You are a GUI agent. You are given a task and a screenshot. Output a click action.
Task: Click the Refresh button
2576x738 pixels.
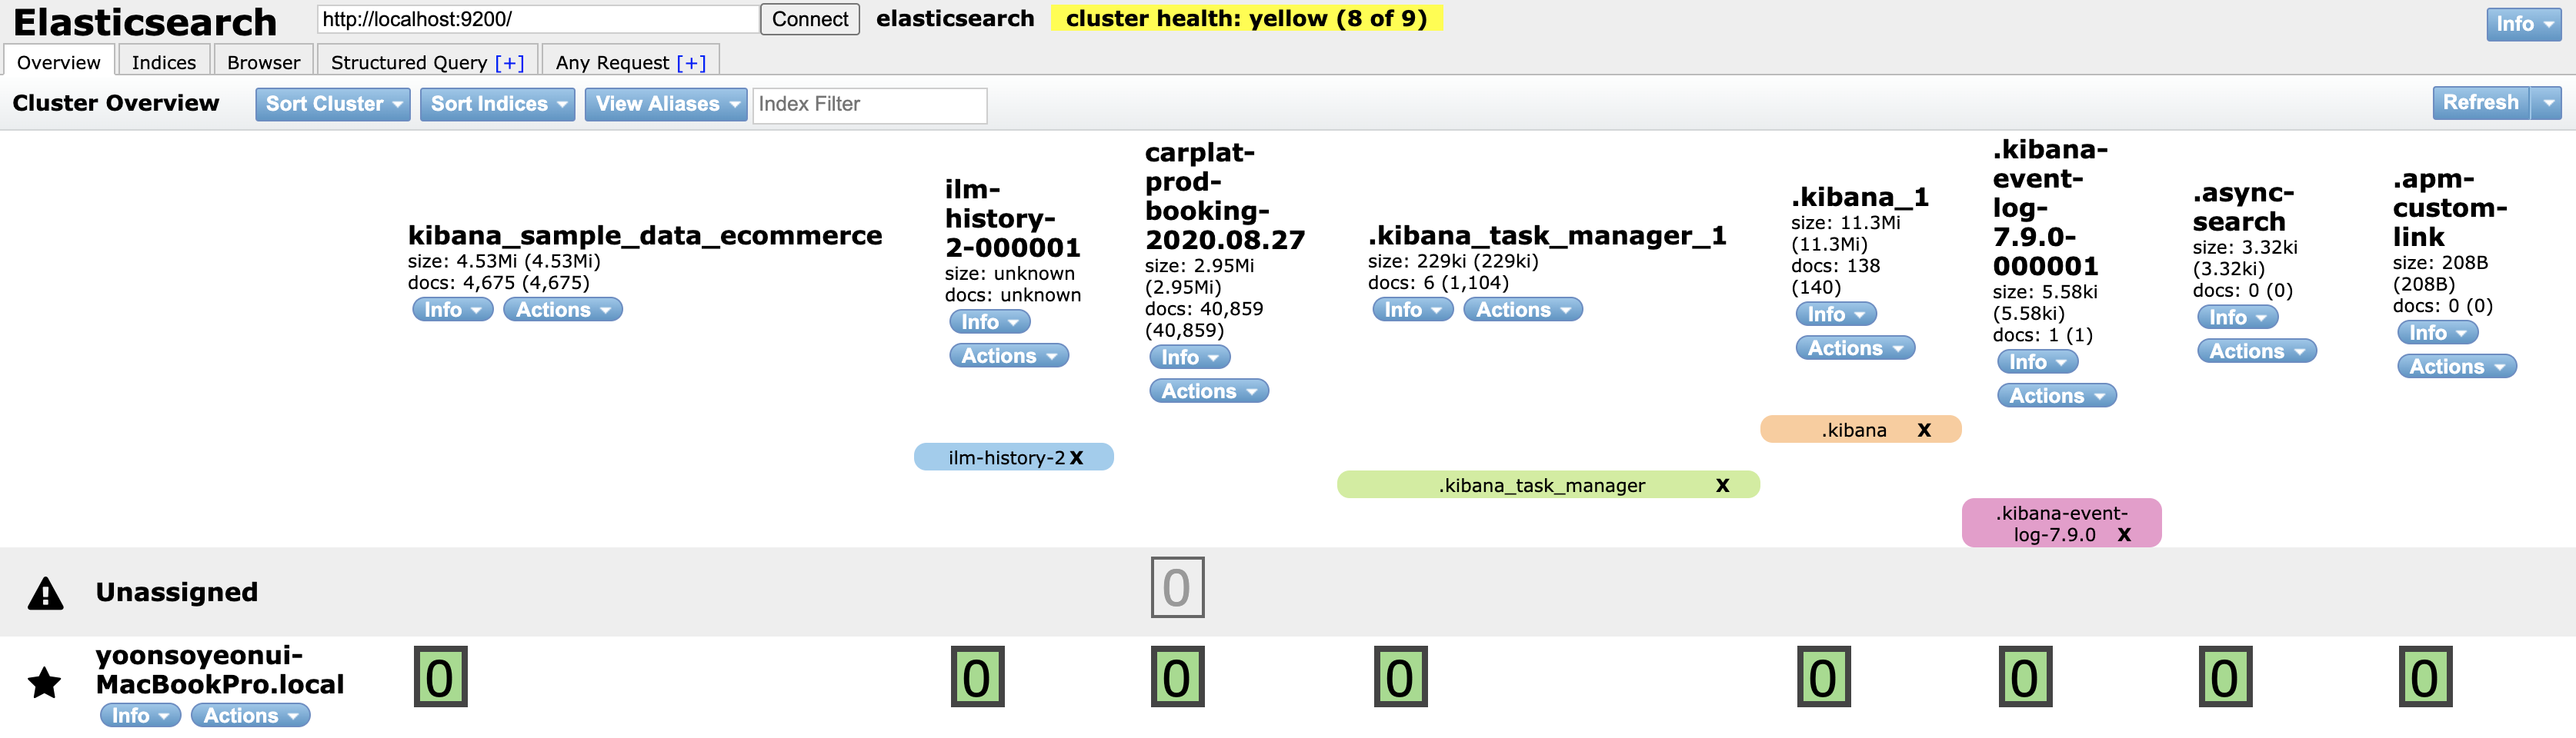click(2481, 103)
